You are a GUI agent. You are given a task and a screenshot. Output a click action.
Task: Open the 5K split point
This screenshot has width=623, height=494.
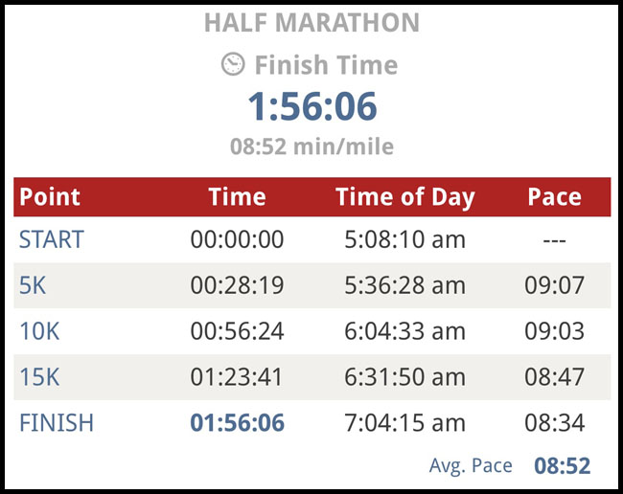click(x=34, y=285)
